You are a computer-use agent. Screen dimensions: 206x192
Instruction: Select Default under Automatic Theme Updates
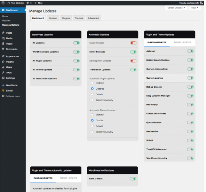pyautogui.click(x=92, y=126)
